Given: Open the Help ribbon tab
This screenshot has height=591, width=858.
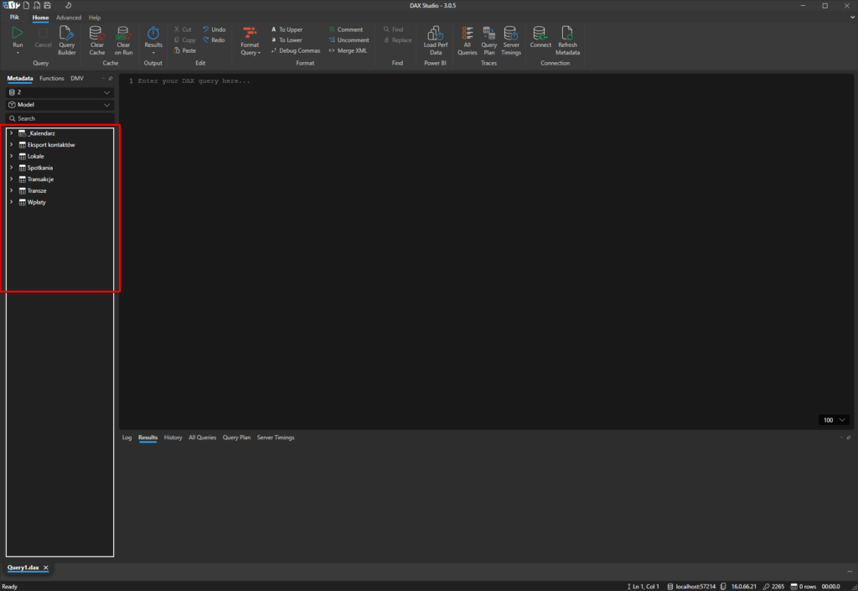Looking at the screenshot, I should pos(95,18).
